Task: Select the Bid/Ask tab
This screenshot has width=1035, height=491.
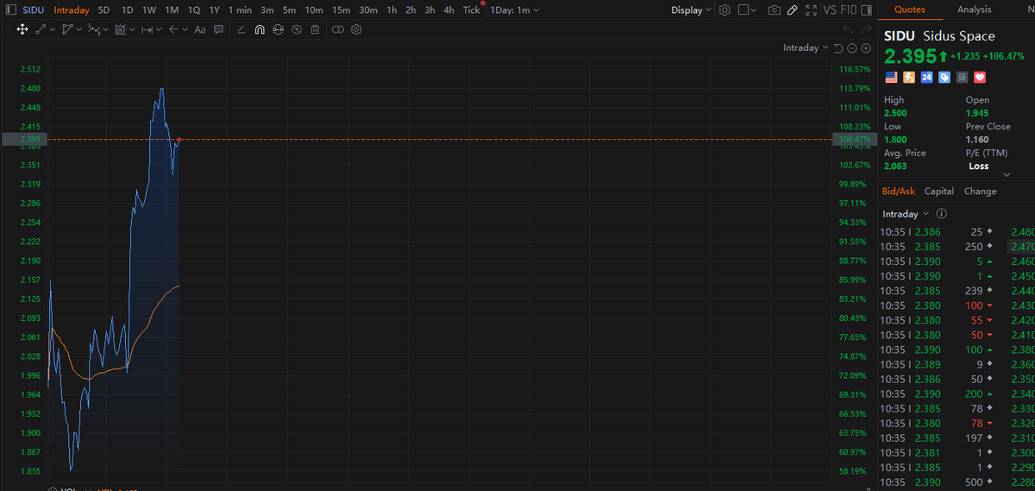Action: 899,192
